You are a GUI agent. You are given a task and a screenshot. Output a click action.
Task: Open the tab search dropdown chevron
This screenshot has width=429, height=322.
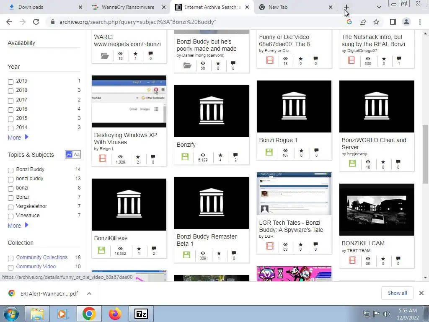tap(379, 7)
